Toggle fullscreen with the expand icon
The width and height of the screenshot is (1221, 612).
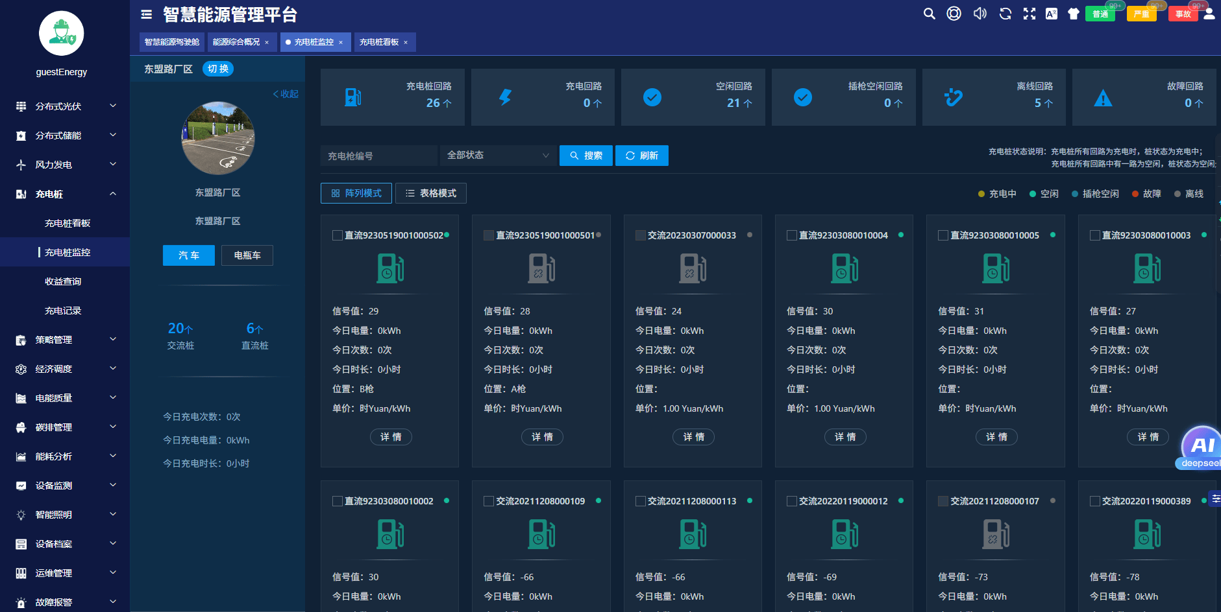[x=1030, y=14]
